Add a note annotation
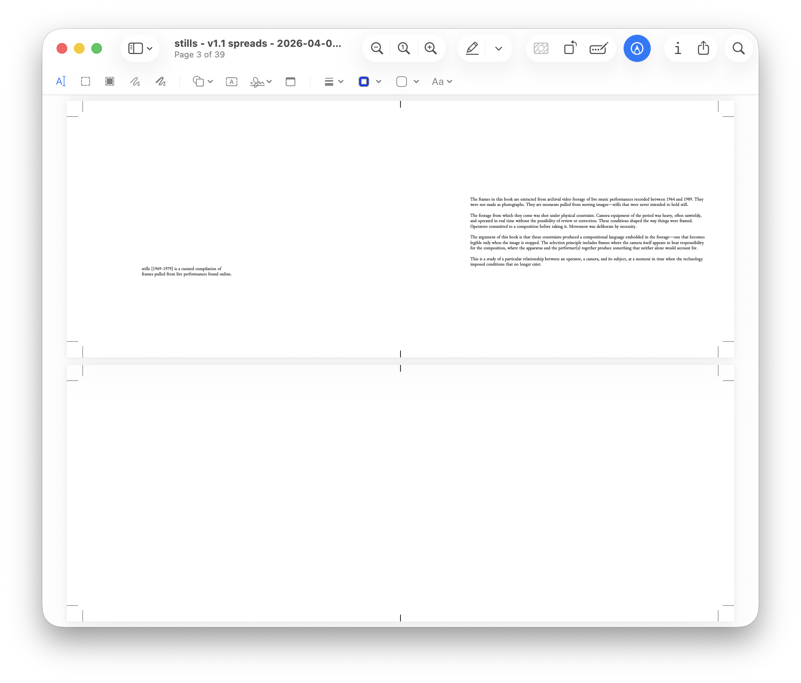The height and width of the screenshot is (683, 801). click(290, 82)
